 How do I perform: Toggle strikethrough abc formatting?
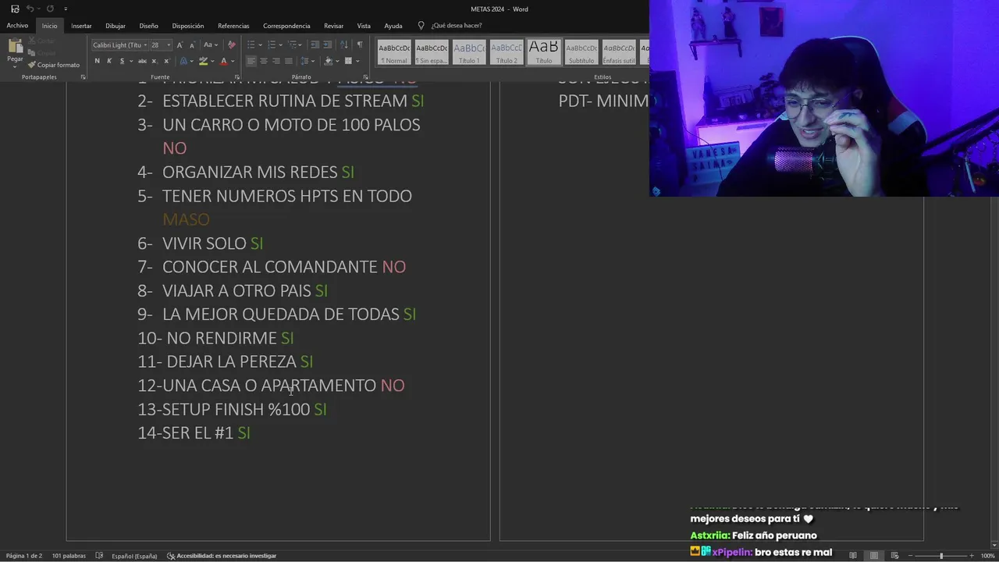click(x=142, y=61)
